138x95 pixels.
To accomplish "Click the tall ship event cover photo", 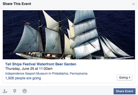I will coord(69,35).
